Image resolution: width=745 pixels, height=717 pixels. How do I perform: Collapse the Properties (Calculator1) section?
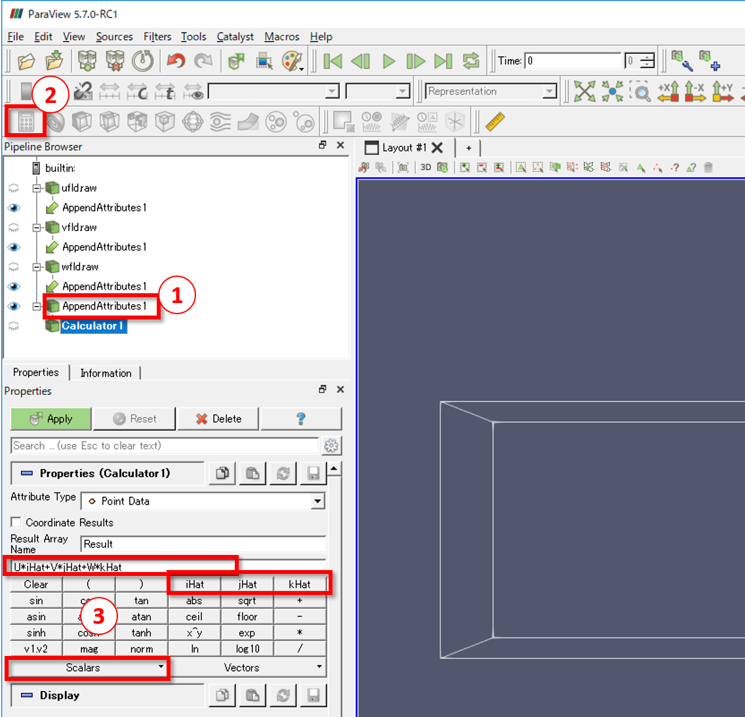(27, 473)
